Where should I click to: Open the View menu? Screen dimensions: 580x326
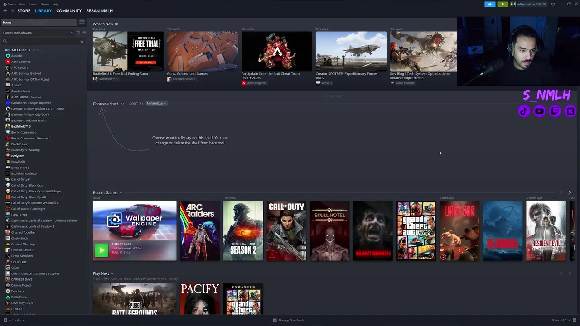click(x=22, y=4)
